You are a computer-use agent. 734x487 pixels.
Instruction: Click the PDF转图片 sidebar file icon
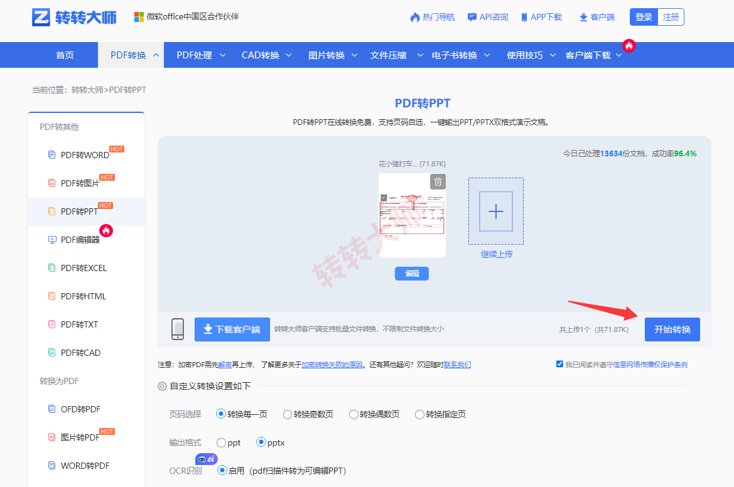click(x=52, y=183)
